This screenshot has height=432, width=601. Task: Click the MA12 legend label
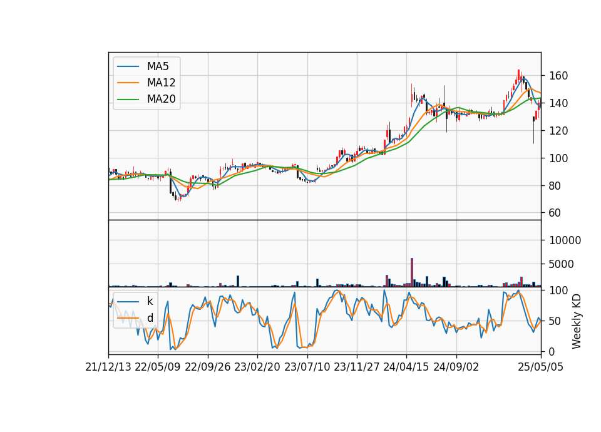click(161, 83)
